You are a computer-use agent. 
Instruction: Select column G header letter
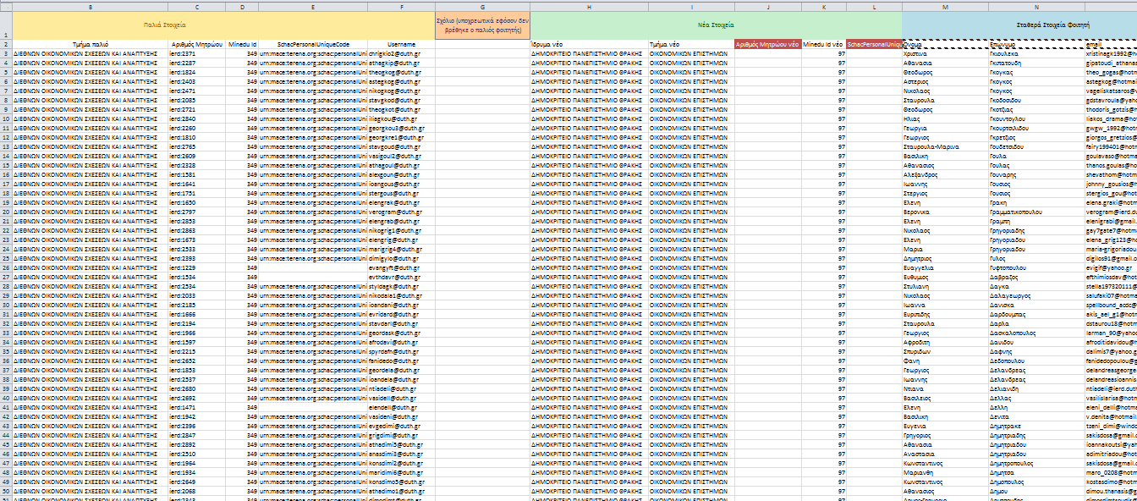482,6
